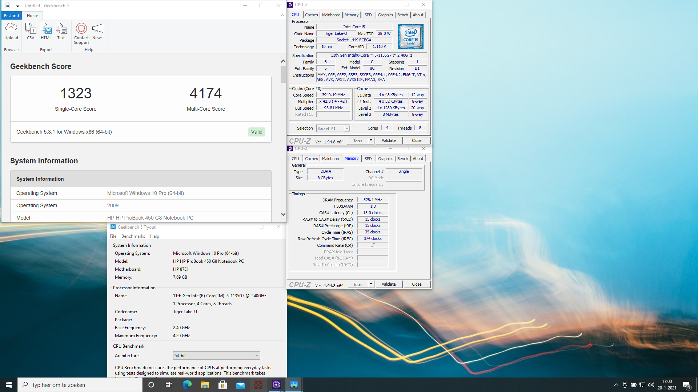
Task: Click Tools button in top CPU-Z
Action: tap(358, 141)
